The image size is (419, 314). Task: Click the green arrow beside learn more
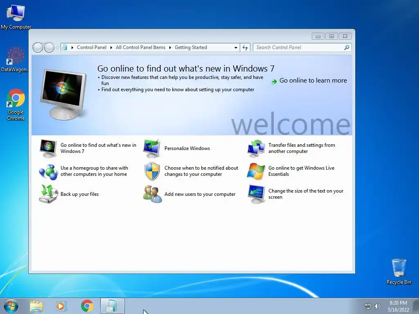274,81
